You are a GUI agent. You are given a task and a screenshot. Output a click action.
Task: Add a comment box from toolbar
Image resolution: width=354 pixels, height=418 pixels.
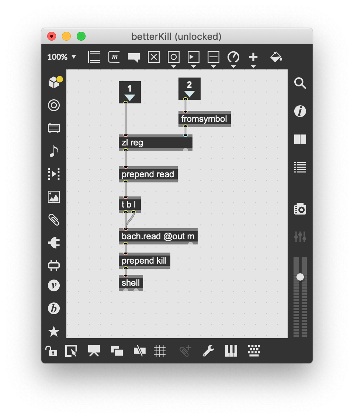click(134, 57)
